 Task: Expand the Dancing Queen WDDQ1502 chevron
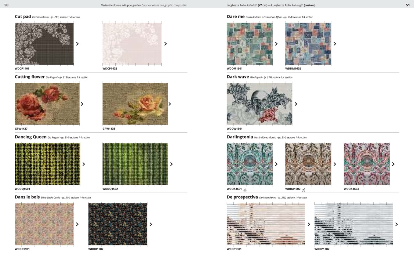tap(172, 164)
